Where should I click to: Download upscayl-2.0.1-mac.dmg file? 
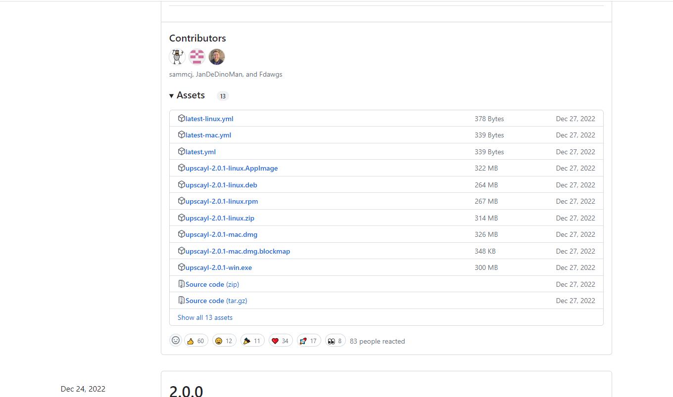(221, 234)
